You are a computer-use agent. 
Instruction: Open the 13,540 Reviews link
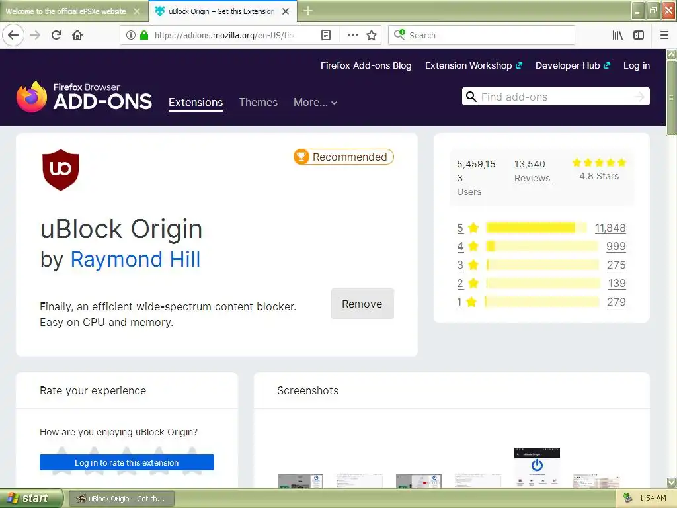(532, 171)
